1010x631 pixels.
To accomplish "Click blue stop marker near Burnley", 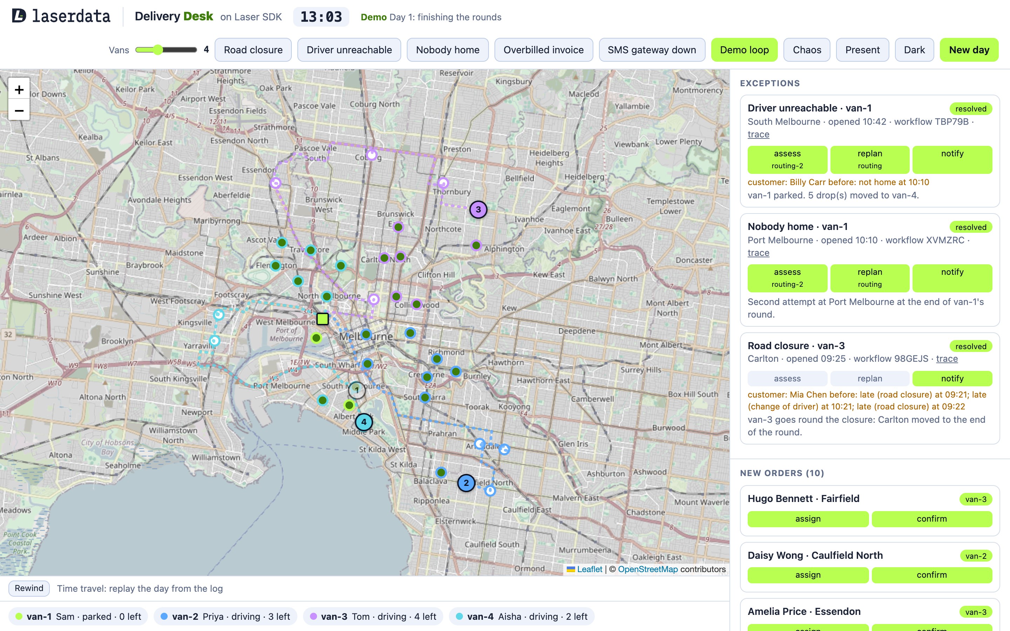I will [456, 372].
